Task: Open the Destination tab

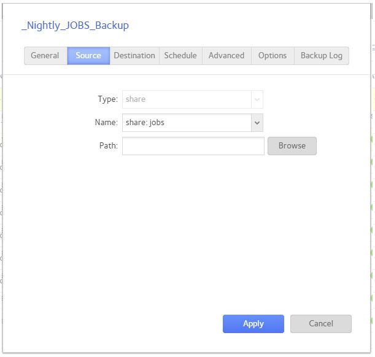Action: click(x=134, y=56)
